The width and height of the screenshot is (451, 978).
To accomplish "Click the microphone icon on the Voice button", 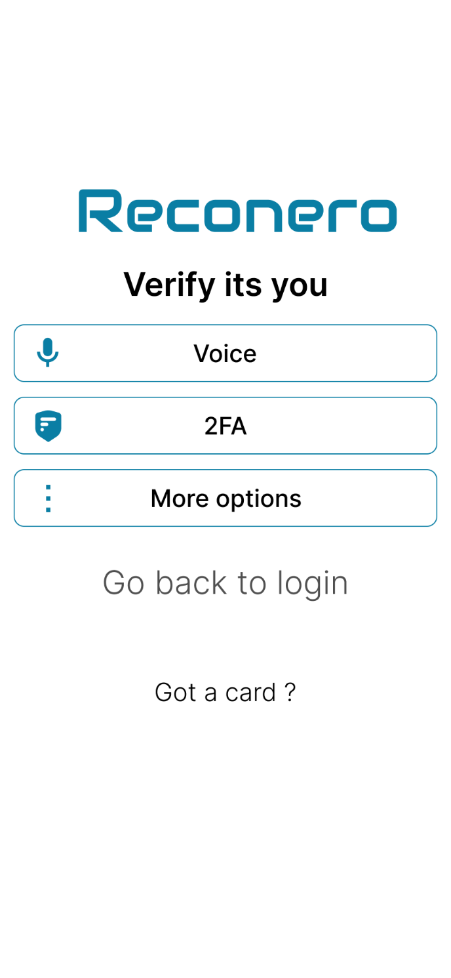I will 48,352.
